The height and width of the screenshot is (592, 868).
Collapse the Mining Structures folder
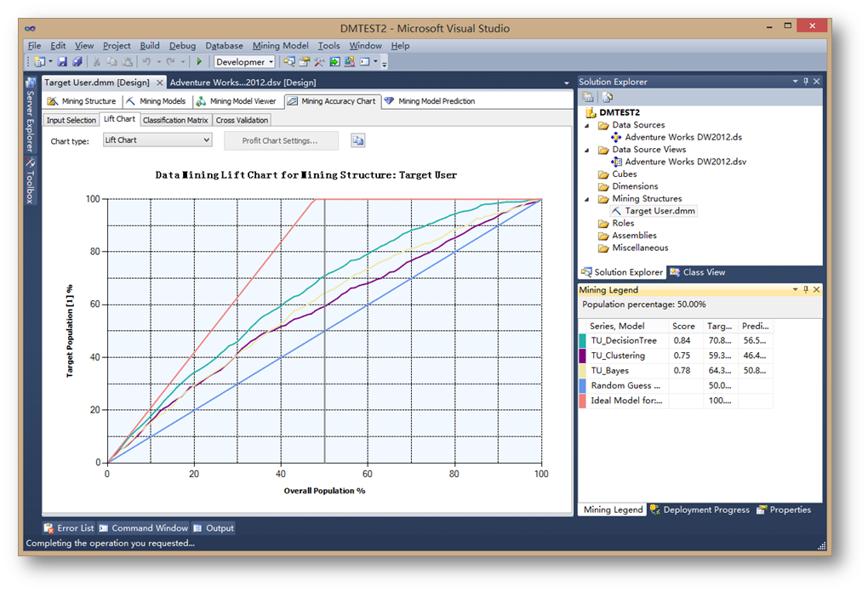click(587, 199)
